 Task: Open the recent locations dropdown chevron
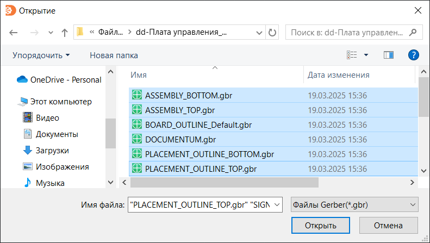51,33
